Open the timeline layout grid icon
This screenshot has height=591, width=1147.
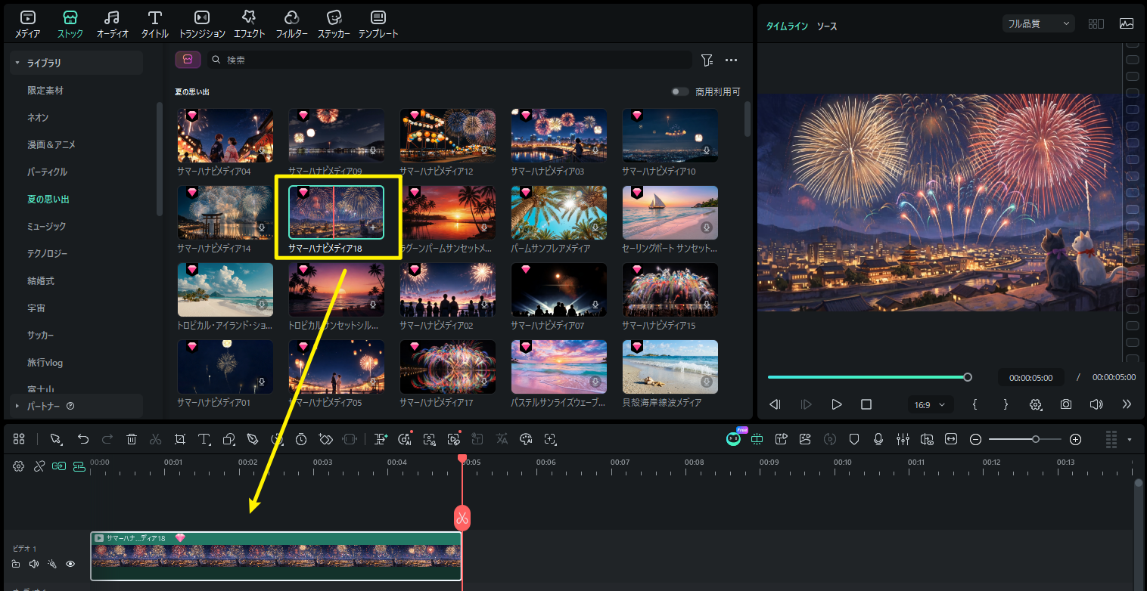(19, 439)
